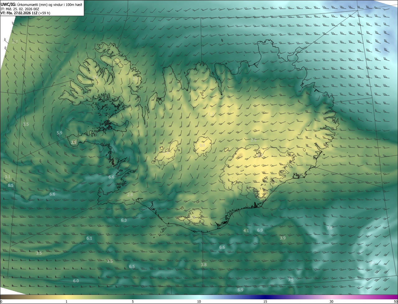Click the 30 tick on the color scale
The height and width of the screenshot is (304, 398).
[331, 302]
